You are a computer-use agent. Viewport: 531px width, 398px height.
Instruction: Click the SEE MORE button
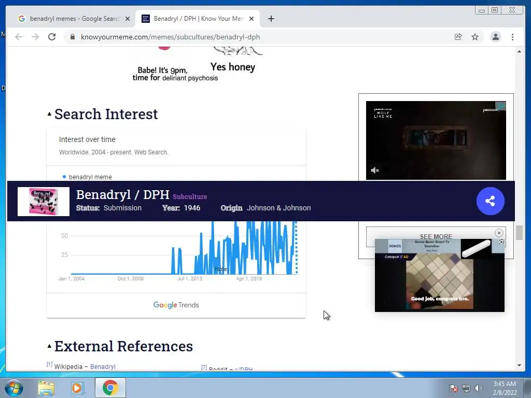(x=436, y=236)
